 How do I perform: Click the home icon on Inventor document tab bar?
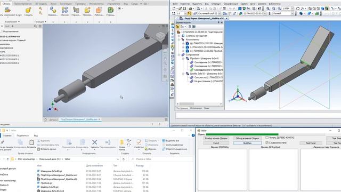(x=45, y=119)
